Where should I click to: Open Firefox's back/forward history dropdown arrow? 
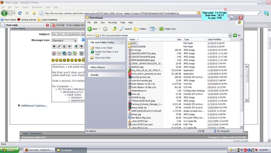coord(14,13)
